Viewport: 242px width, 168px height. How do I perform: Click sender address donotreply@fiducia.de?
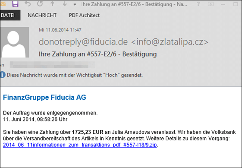coord(83,42)
